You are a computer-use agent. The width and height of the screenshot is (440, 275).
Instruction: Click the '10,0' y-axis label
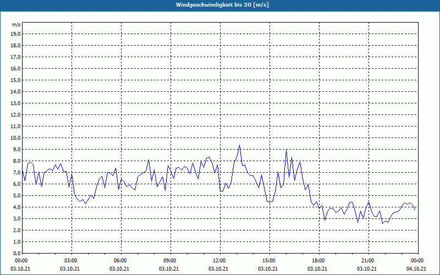click(x=15, y=138)
